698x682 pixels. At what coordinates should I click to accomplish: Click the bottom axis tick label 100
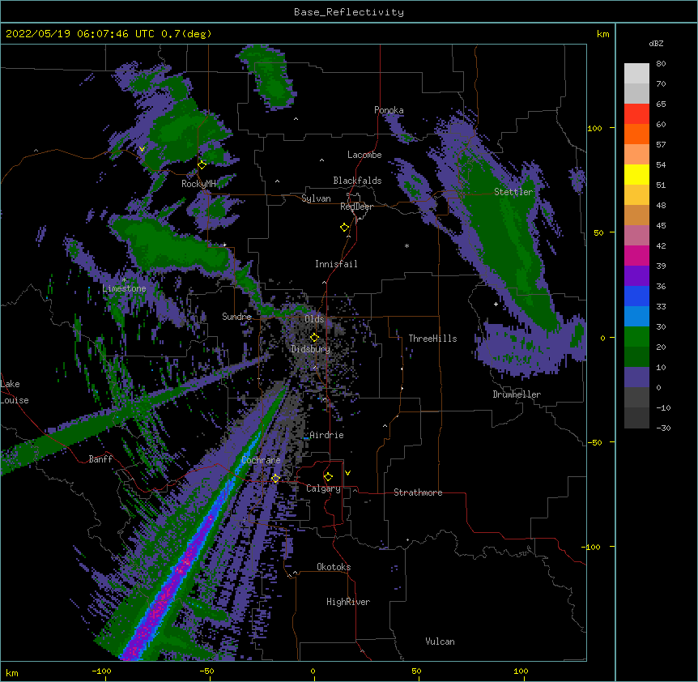pos(521,671)
